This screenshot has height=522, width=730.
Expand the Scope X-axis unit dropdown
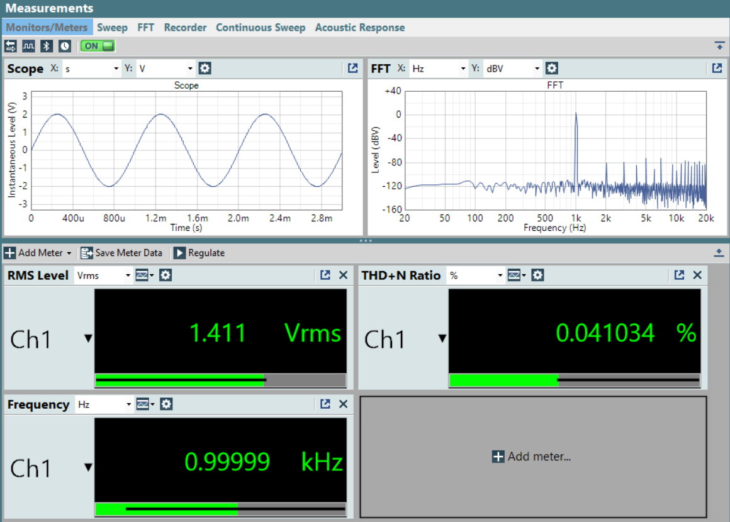91,69
